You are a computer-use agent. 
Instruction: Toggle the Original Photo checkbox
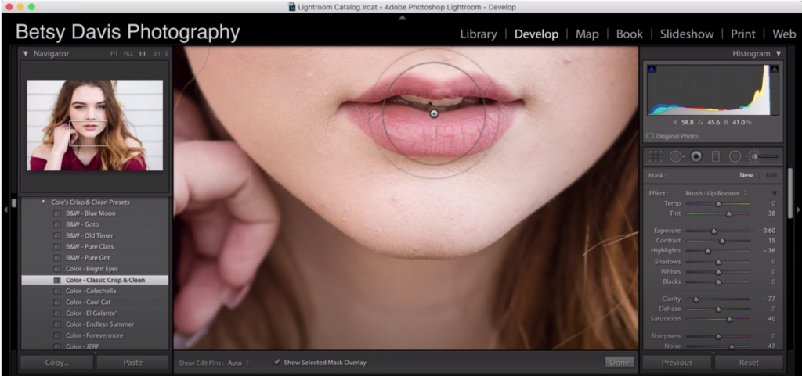coord(650,136)
